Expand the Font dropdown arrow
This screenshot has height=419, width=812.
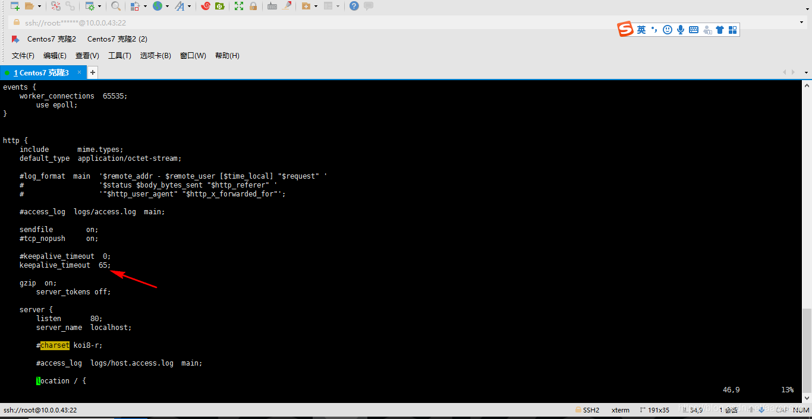coord(190,6)
